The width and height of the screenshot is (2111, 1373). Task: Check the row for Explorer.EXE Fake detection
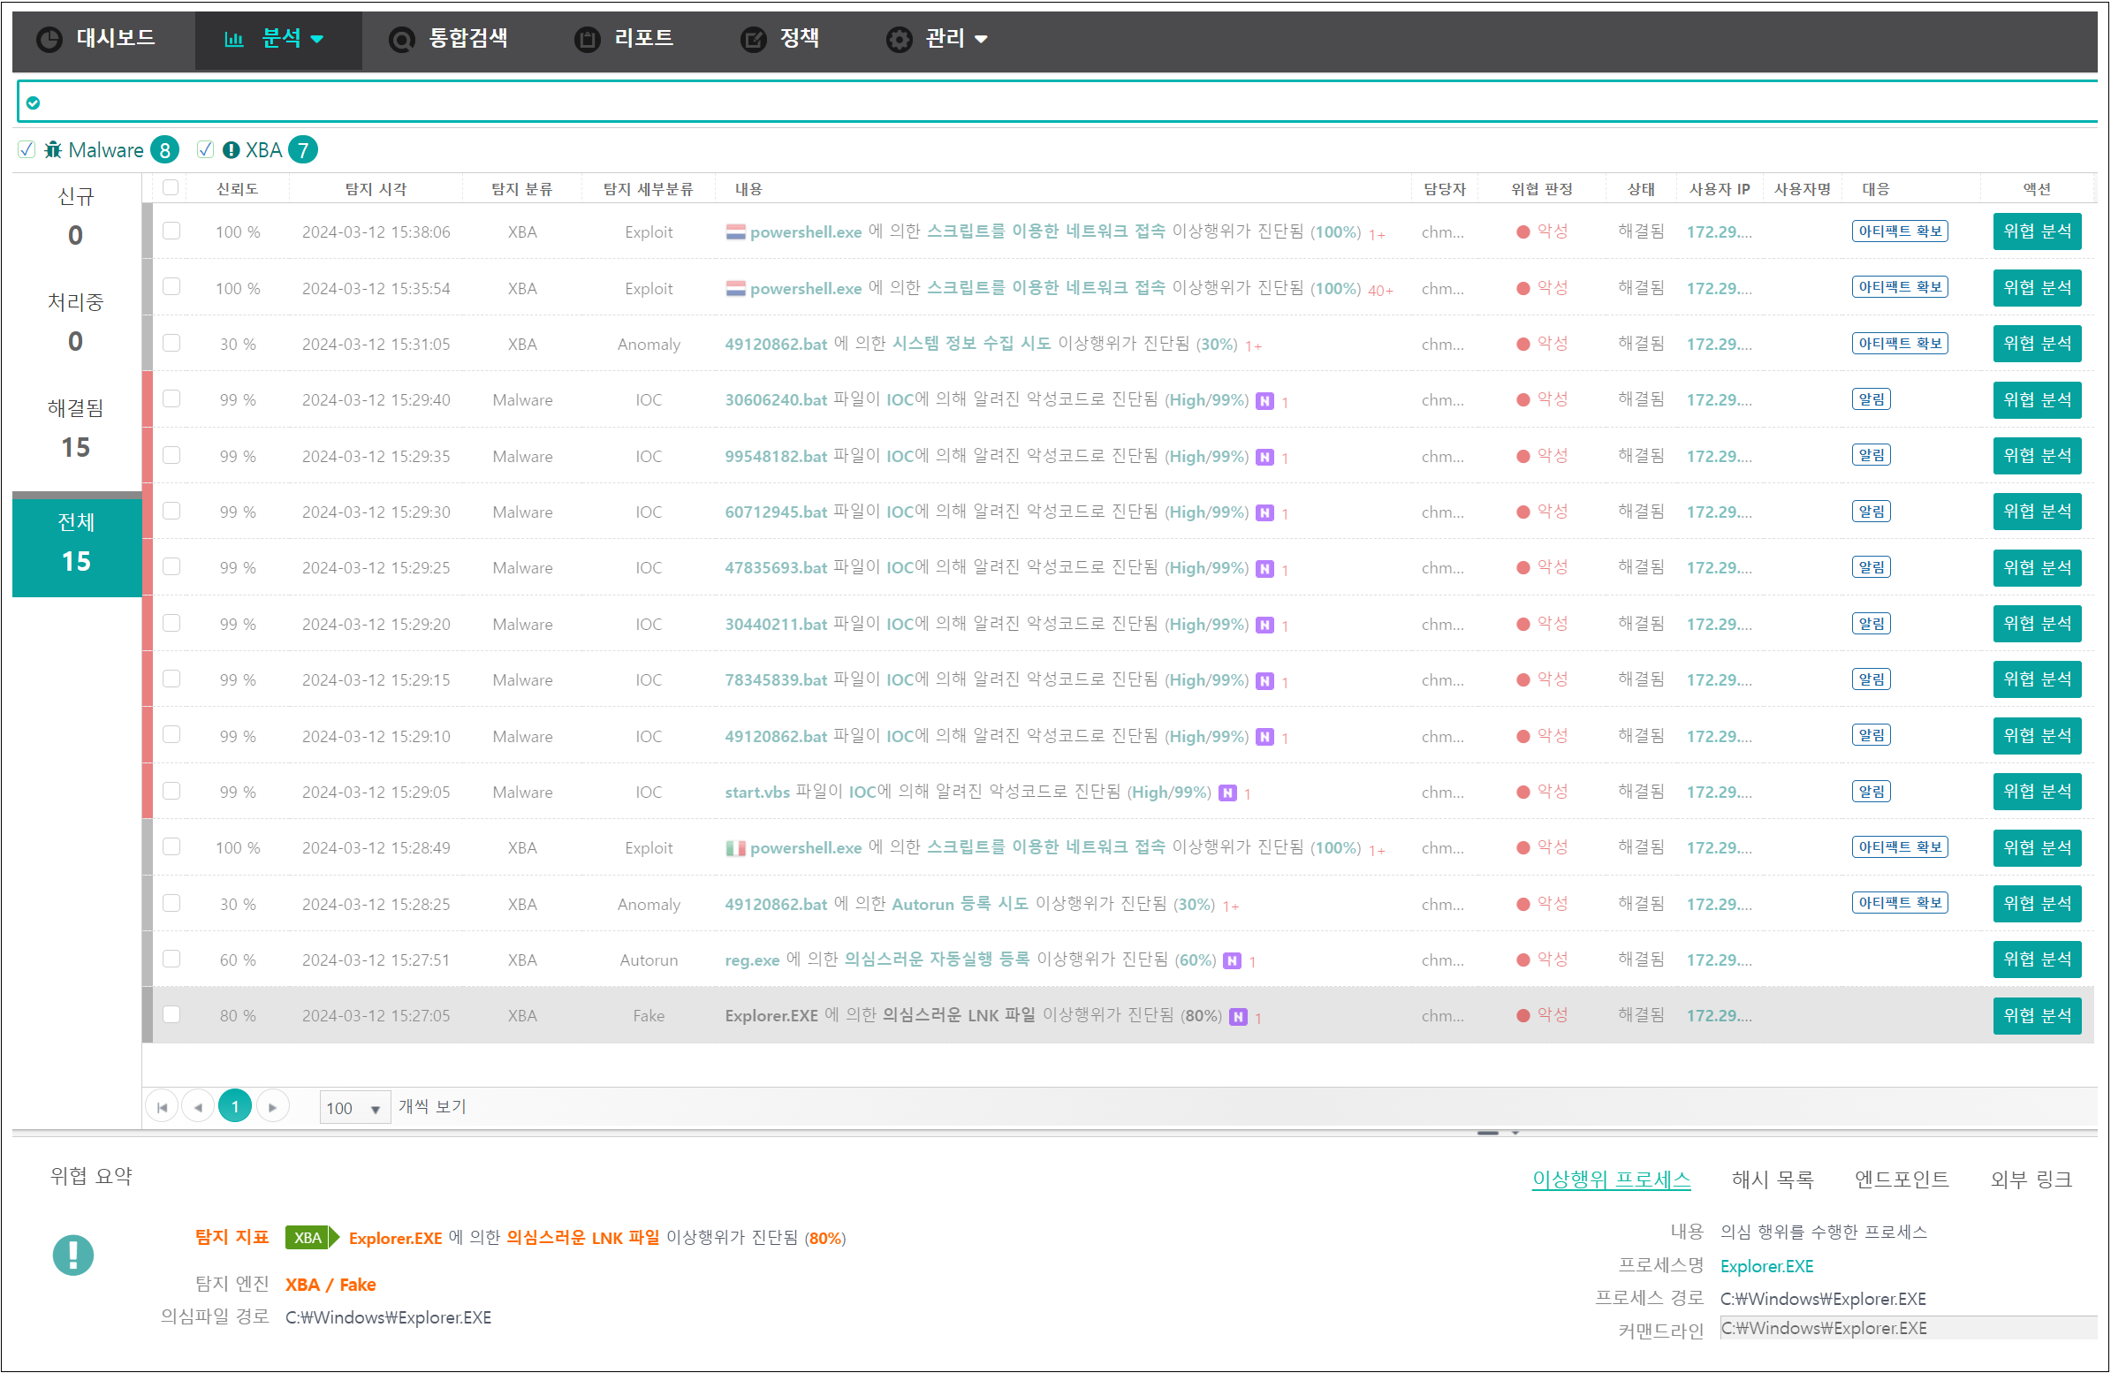[171, 1014]
